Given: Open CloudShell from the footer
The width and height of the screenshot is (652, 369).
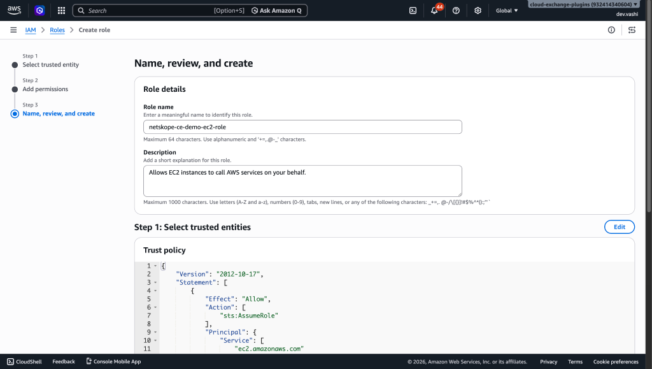Looking at the screenshot, I should (x=25, y=361).
